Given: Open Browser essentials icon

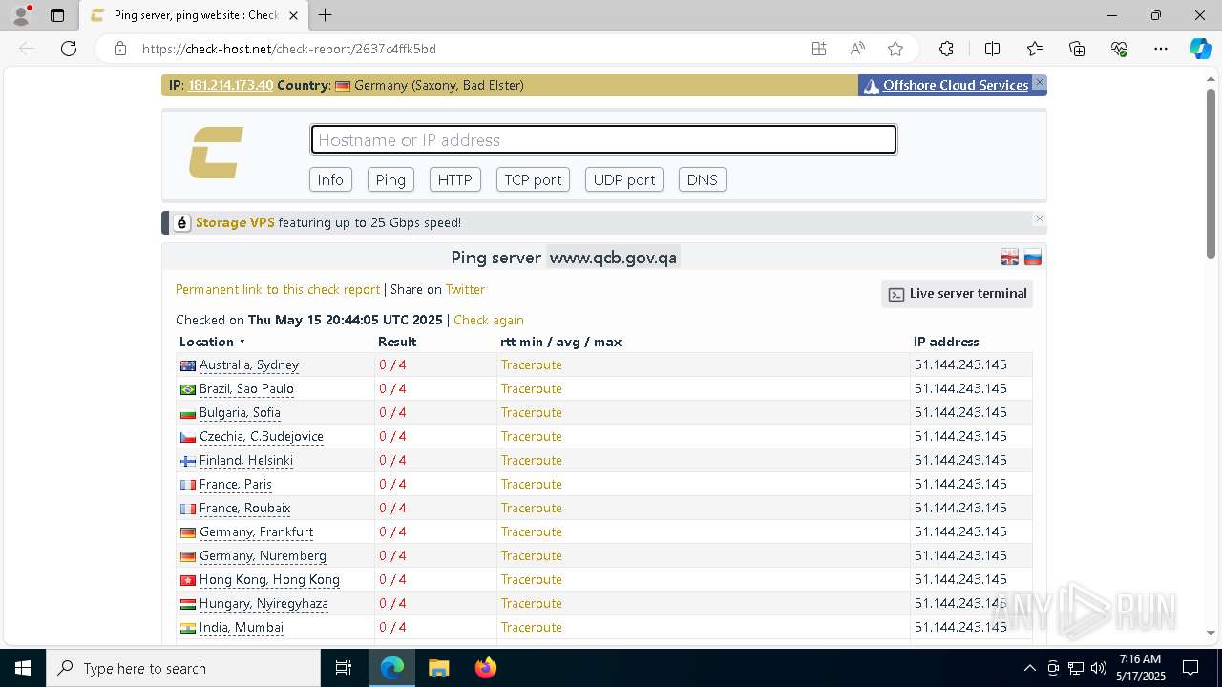Looking at the screenshot, I should [x=1119, y=49].
